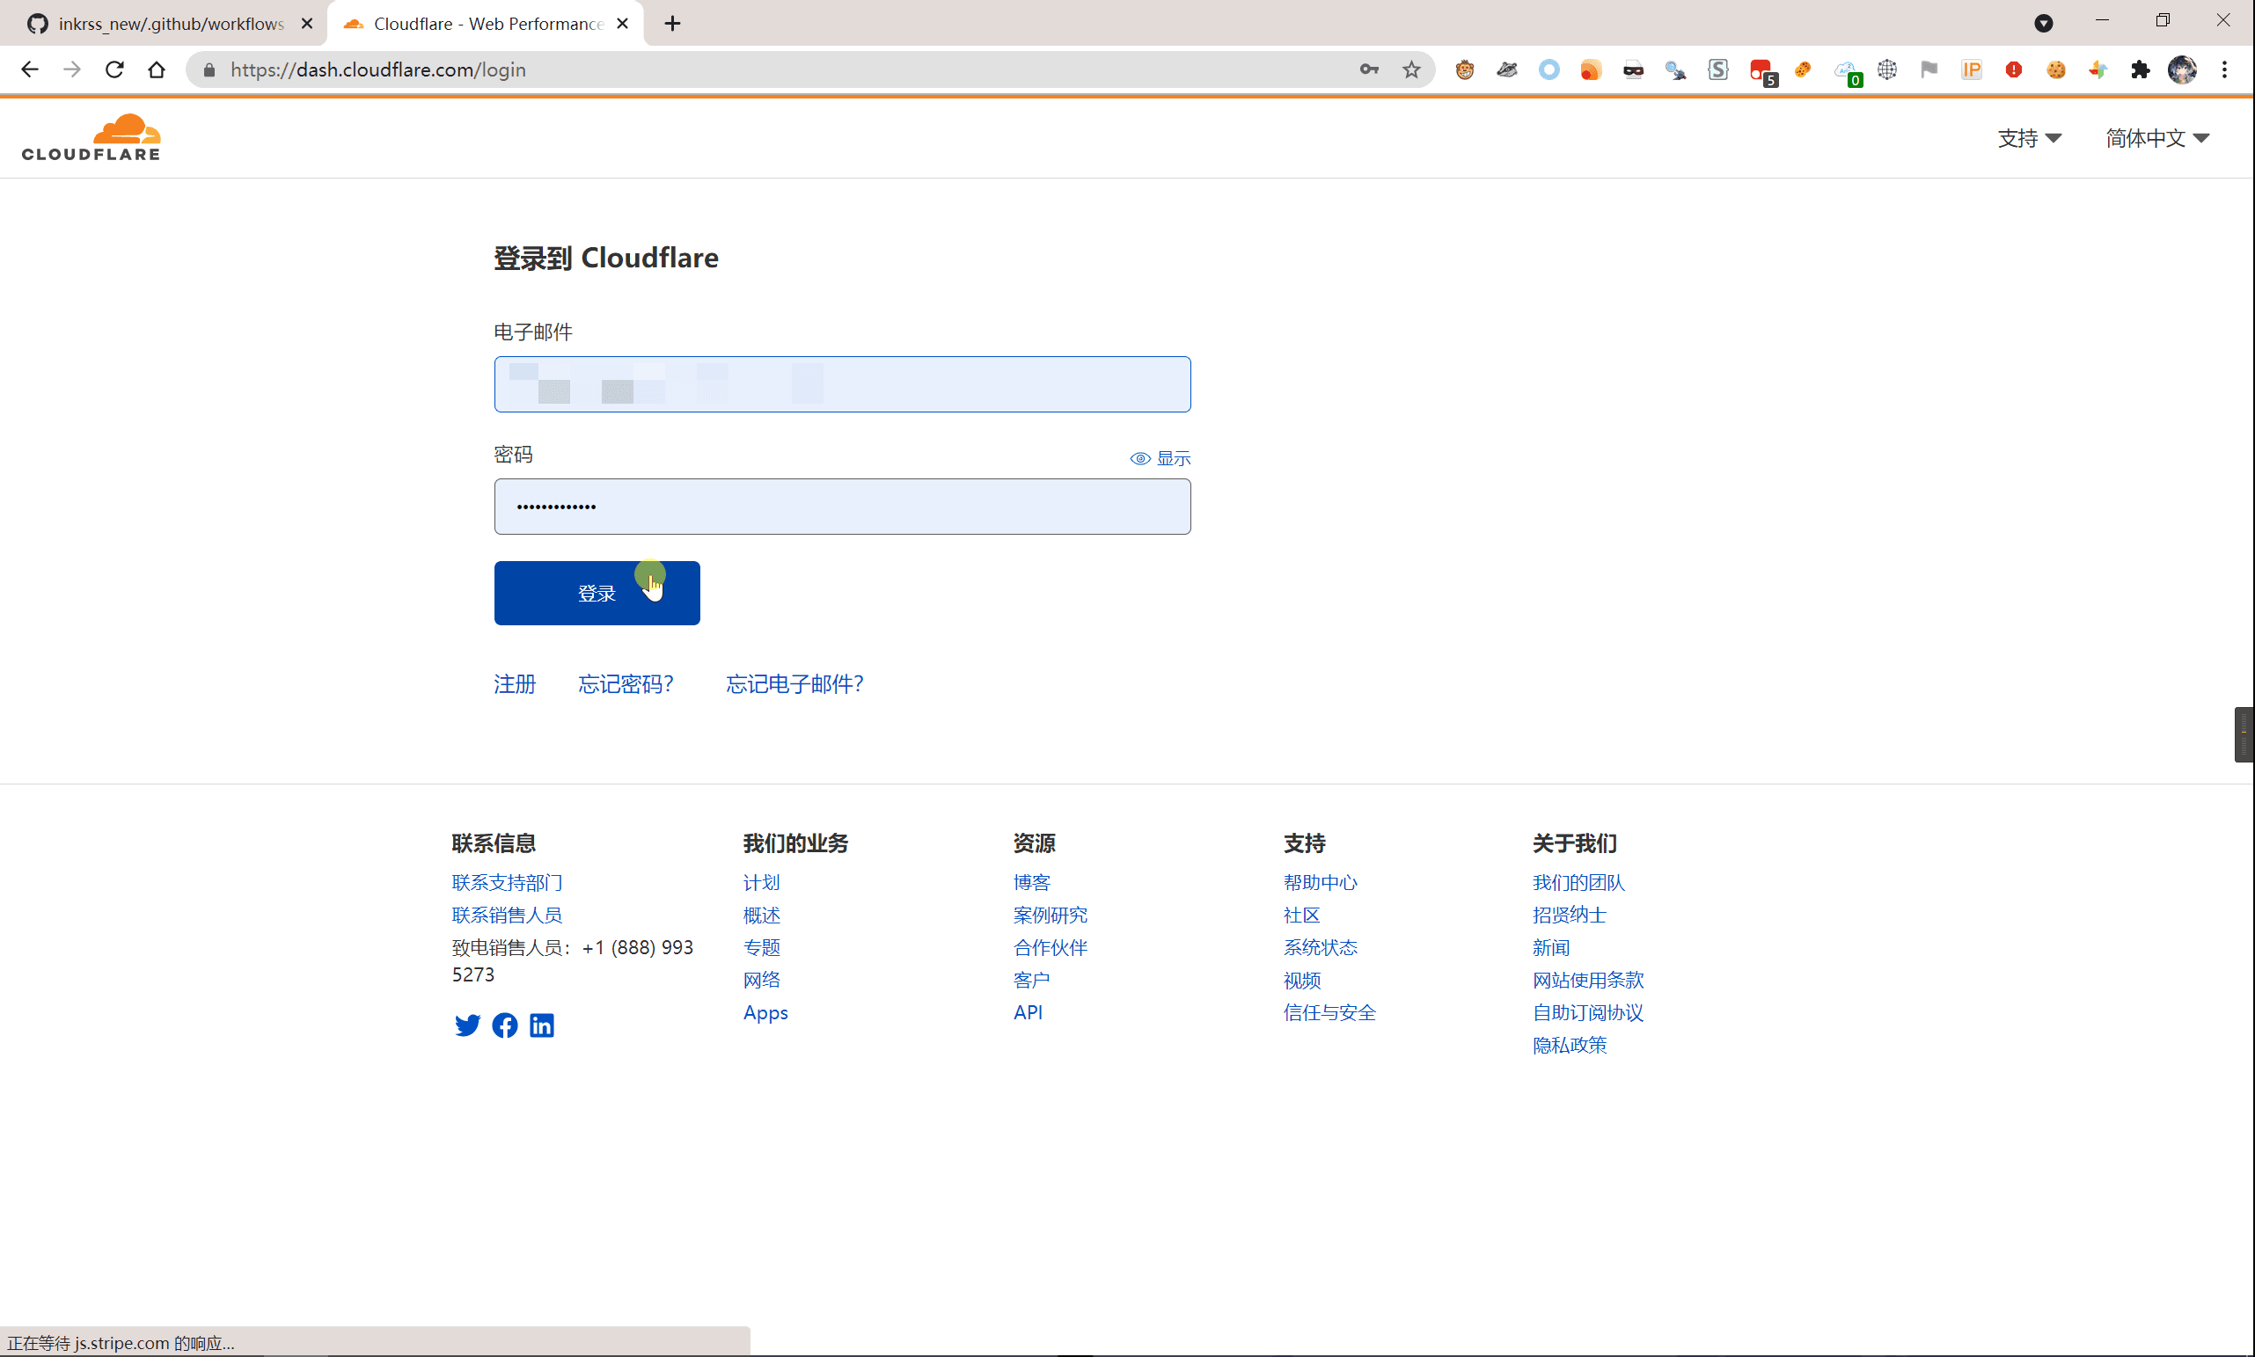Expand the 支持 dropdown in header

(x=2029, y=138)
